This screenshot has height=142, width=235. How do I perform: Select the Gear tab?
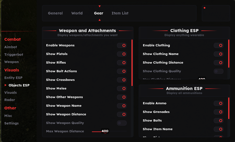99,13
